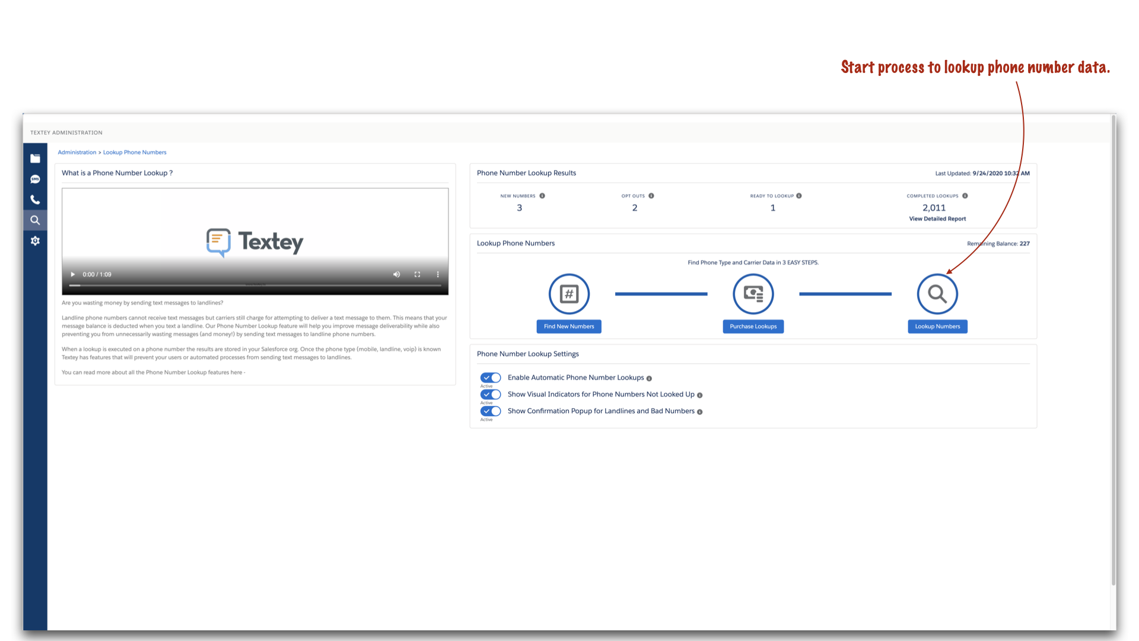The height and width of the screenshot is (641, 1139).
Task: Toggle Show Visual Indicators for Phone Numbers
Action: point(491,394)
